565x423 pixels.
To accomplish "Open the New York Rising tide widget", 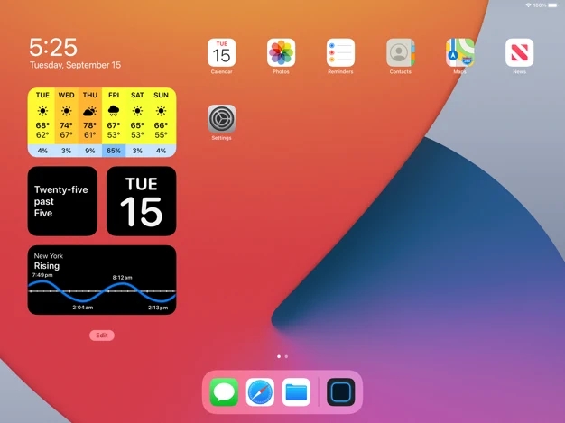I will [x=102, y=280].
